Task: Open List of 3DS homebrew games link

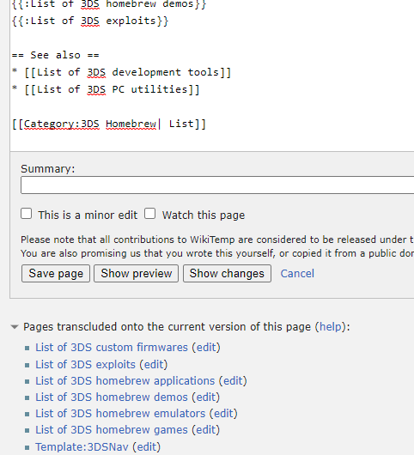Action: (x=112, y=430)
